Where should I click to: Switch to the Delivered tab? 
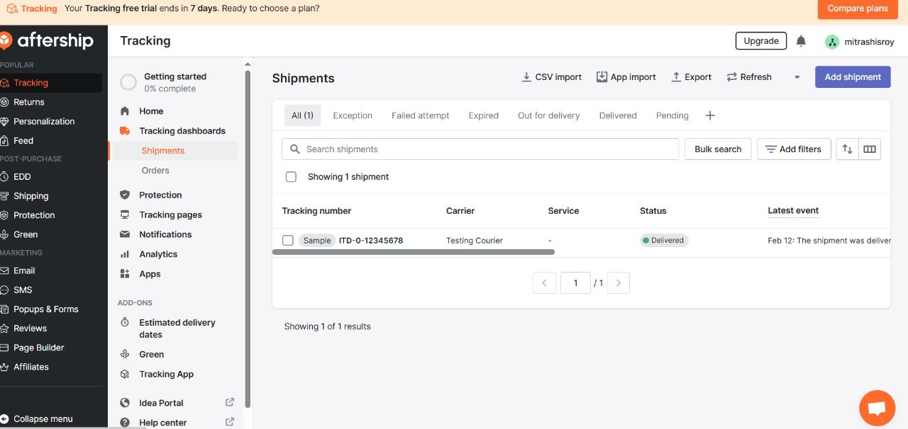617,115
